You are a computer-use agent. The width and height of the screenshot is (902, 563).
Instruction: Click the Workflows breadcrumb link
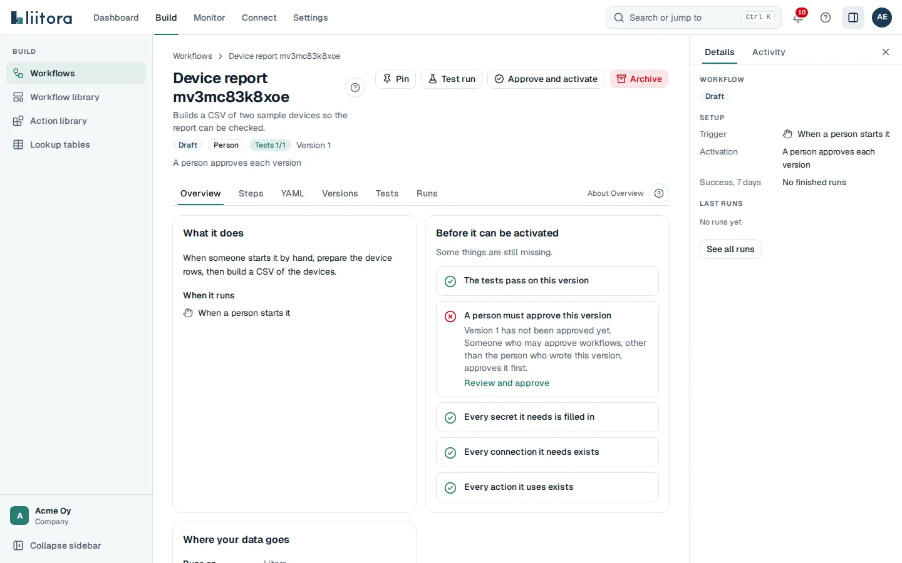click(x=192, y=56)
